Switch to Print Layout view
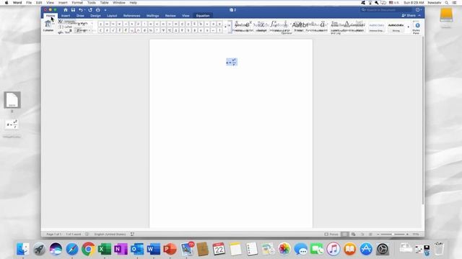 [344, 235]
